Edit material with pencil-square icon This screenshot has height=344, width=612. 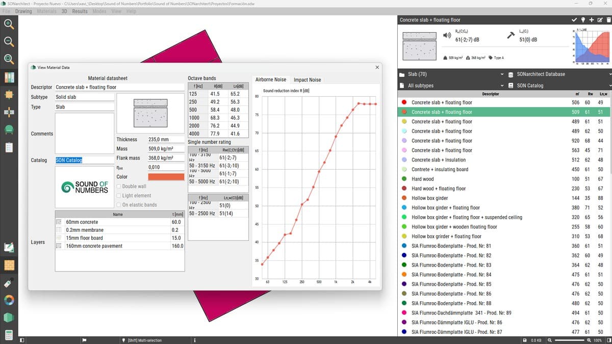click(x=600, y=20)
